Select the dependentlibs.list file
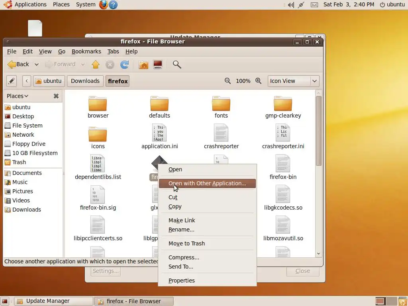This screenshot has height=306, width=408. point(98,167)
